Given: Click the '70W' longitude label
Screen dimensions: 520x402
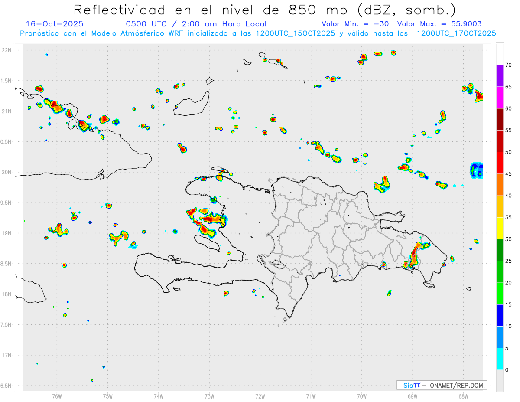Looking at the screenshot, I should pos(362,396).
